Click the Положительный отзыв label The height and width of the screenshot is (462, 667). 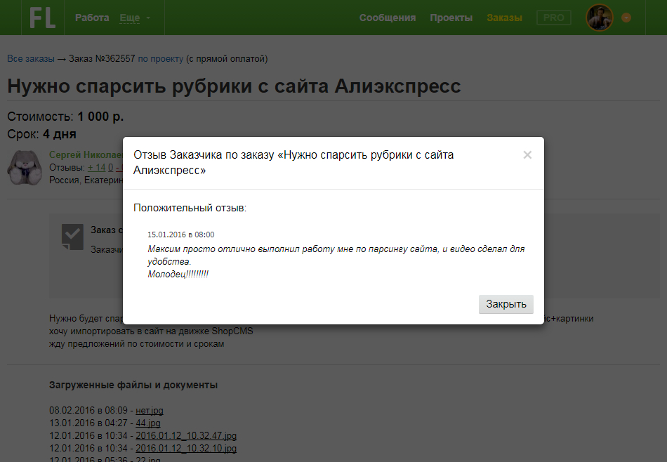190,208
